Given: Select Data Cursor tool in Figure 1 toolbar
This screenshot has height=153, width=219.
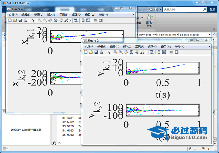Looking at the screenshot, I should 61,21.
